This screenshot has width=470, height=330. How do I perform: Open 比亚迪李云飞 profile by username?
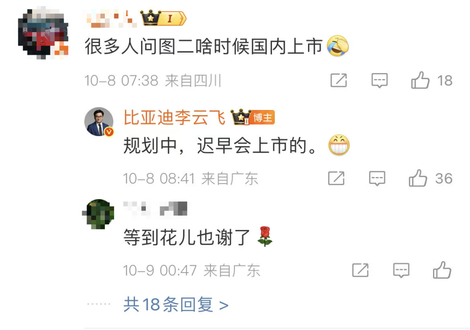[174, 117]
